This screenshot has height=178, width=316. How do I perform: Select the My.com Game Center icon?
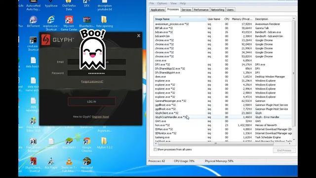tap(69, 23)
